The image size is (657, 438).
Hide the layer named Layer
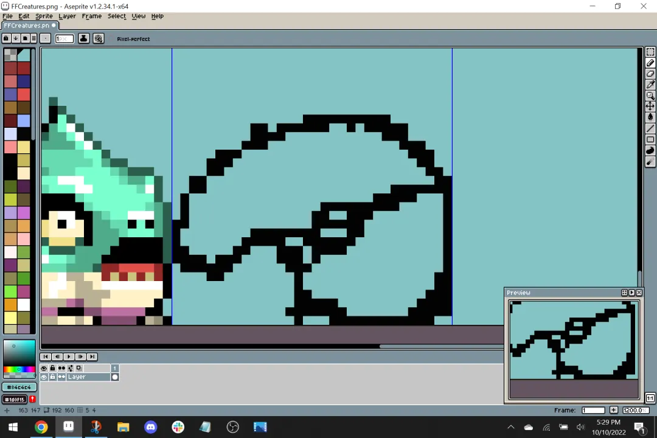click(44, 377)
